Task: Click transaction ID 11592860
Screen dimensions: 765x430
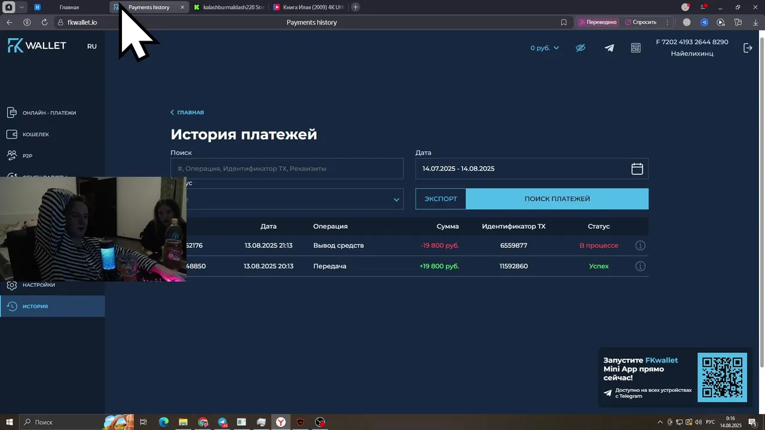Action: (x=513, y=266)
